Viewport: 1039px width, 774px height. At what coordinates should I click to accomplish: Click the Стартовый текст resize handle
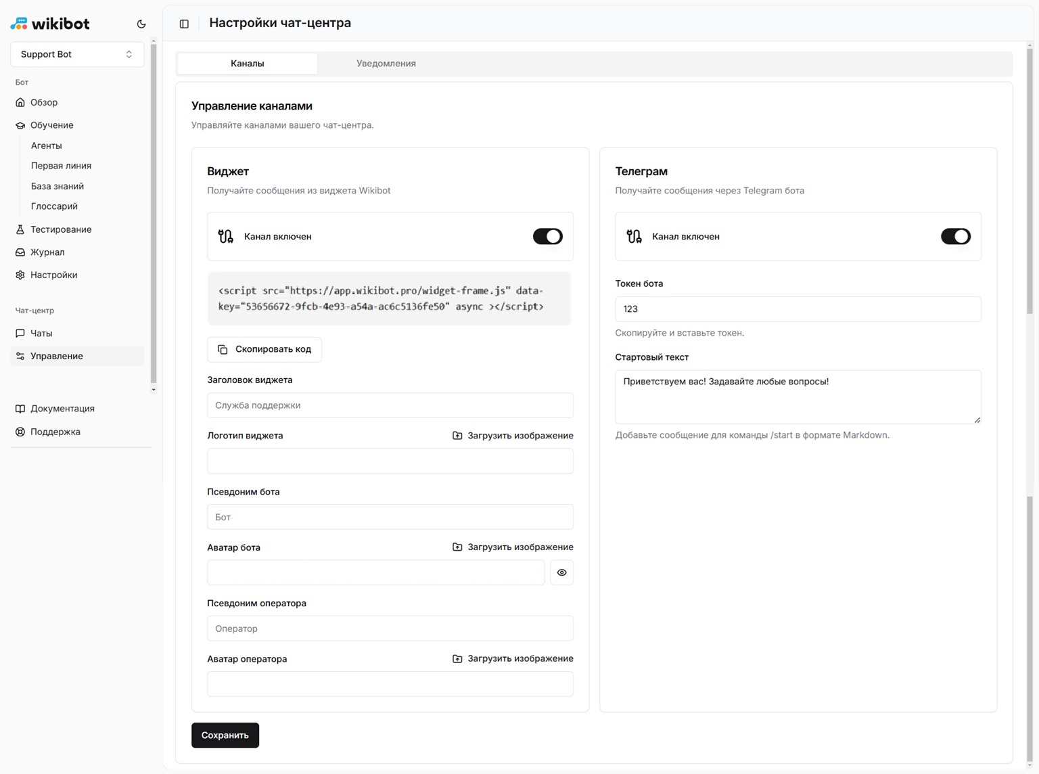[x=977, y=419]
